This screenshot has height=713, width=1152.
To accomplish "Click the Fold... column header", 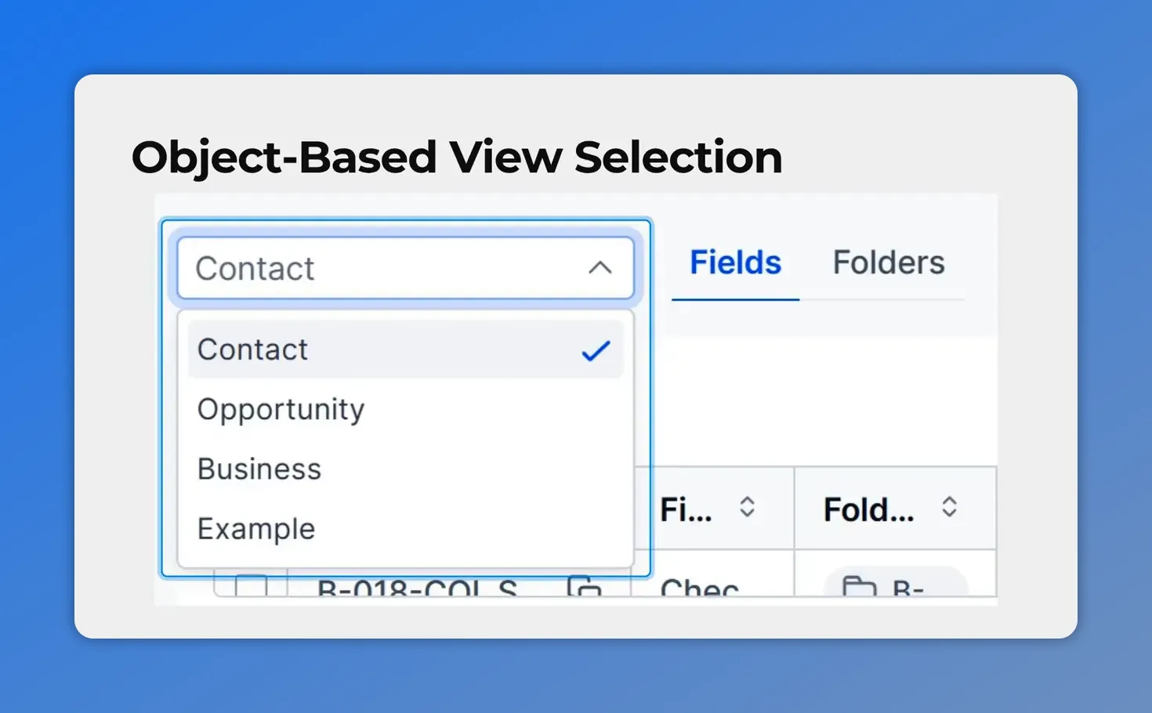I will pyautogui.click(x=868, y=510).
